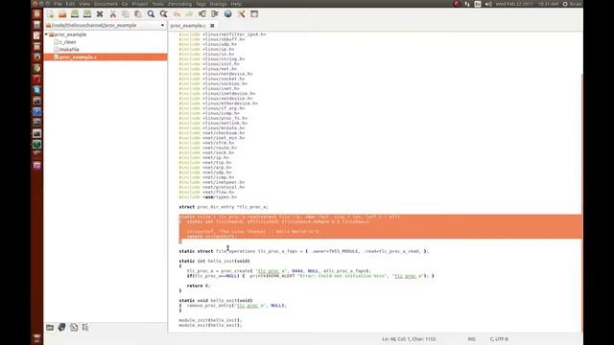Click the Save As toolbar icon
Viewport: 614px width, 345px height.
[87, 14]
